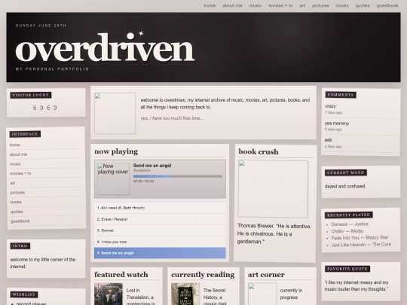Play track 1 All i need

pos(160,208)
